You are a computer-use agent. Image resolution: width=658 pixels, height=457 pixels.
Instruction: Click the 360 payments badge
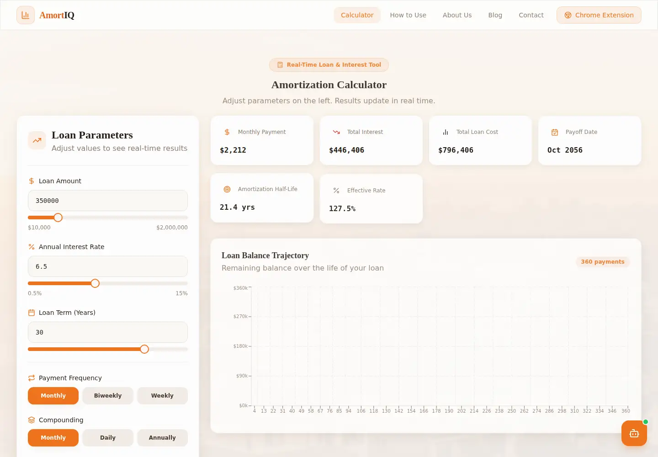(x=603, y=262)
